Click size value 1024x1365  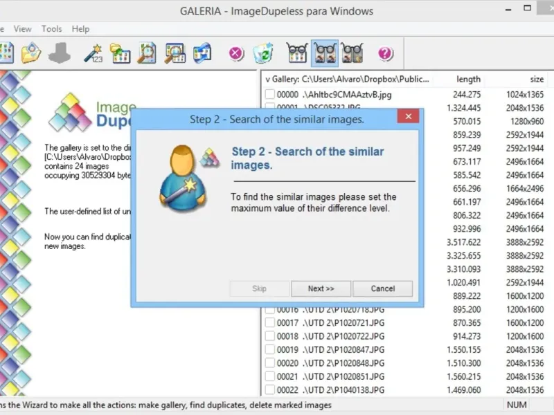click(x=525, y=95)
